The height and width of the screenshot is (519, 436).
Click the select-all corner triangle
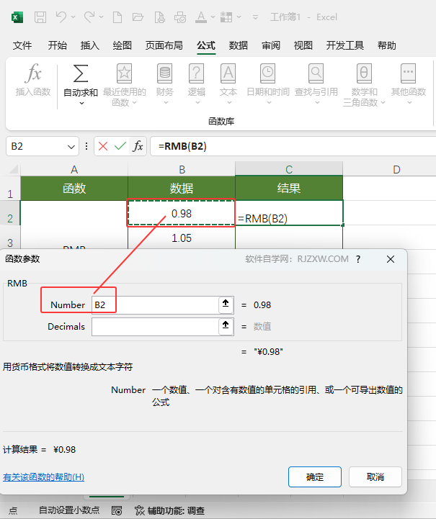point(14,169)
